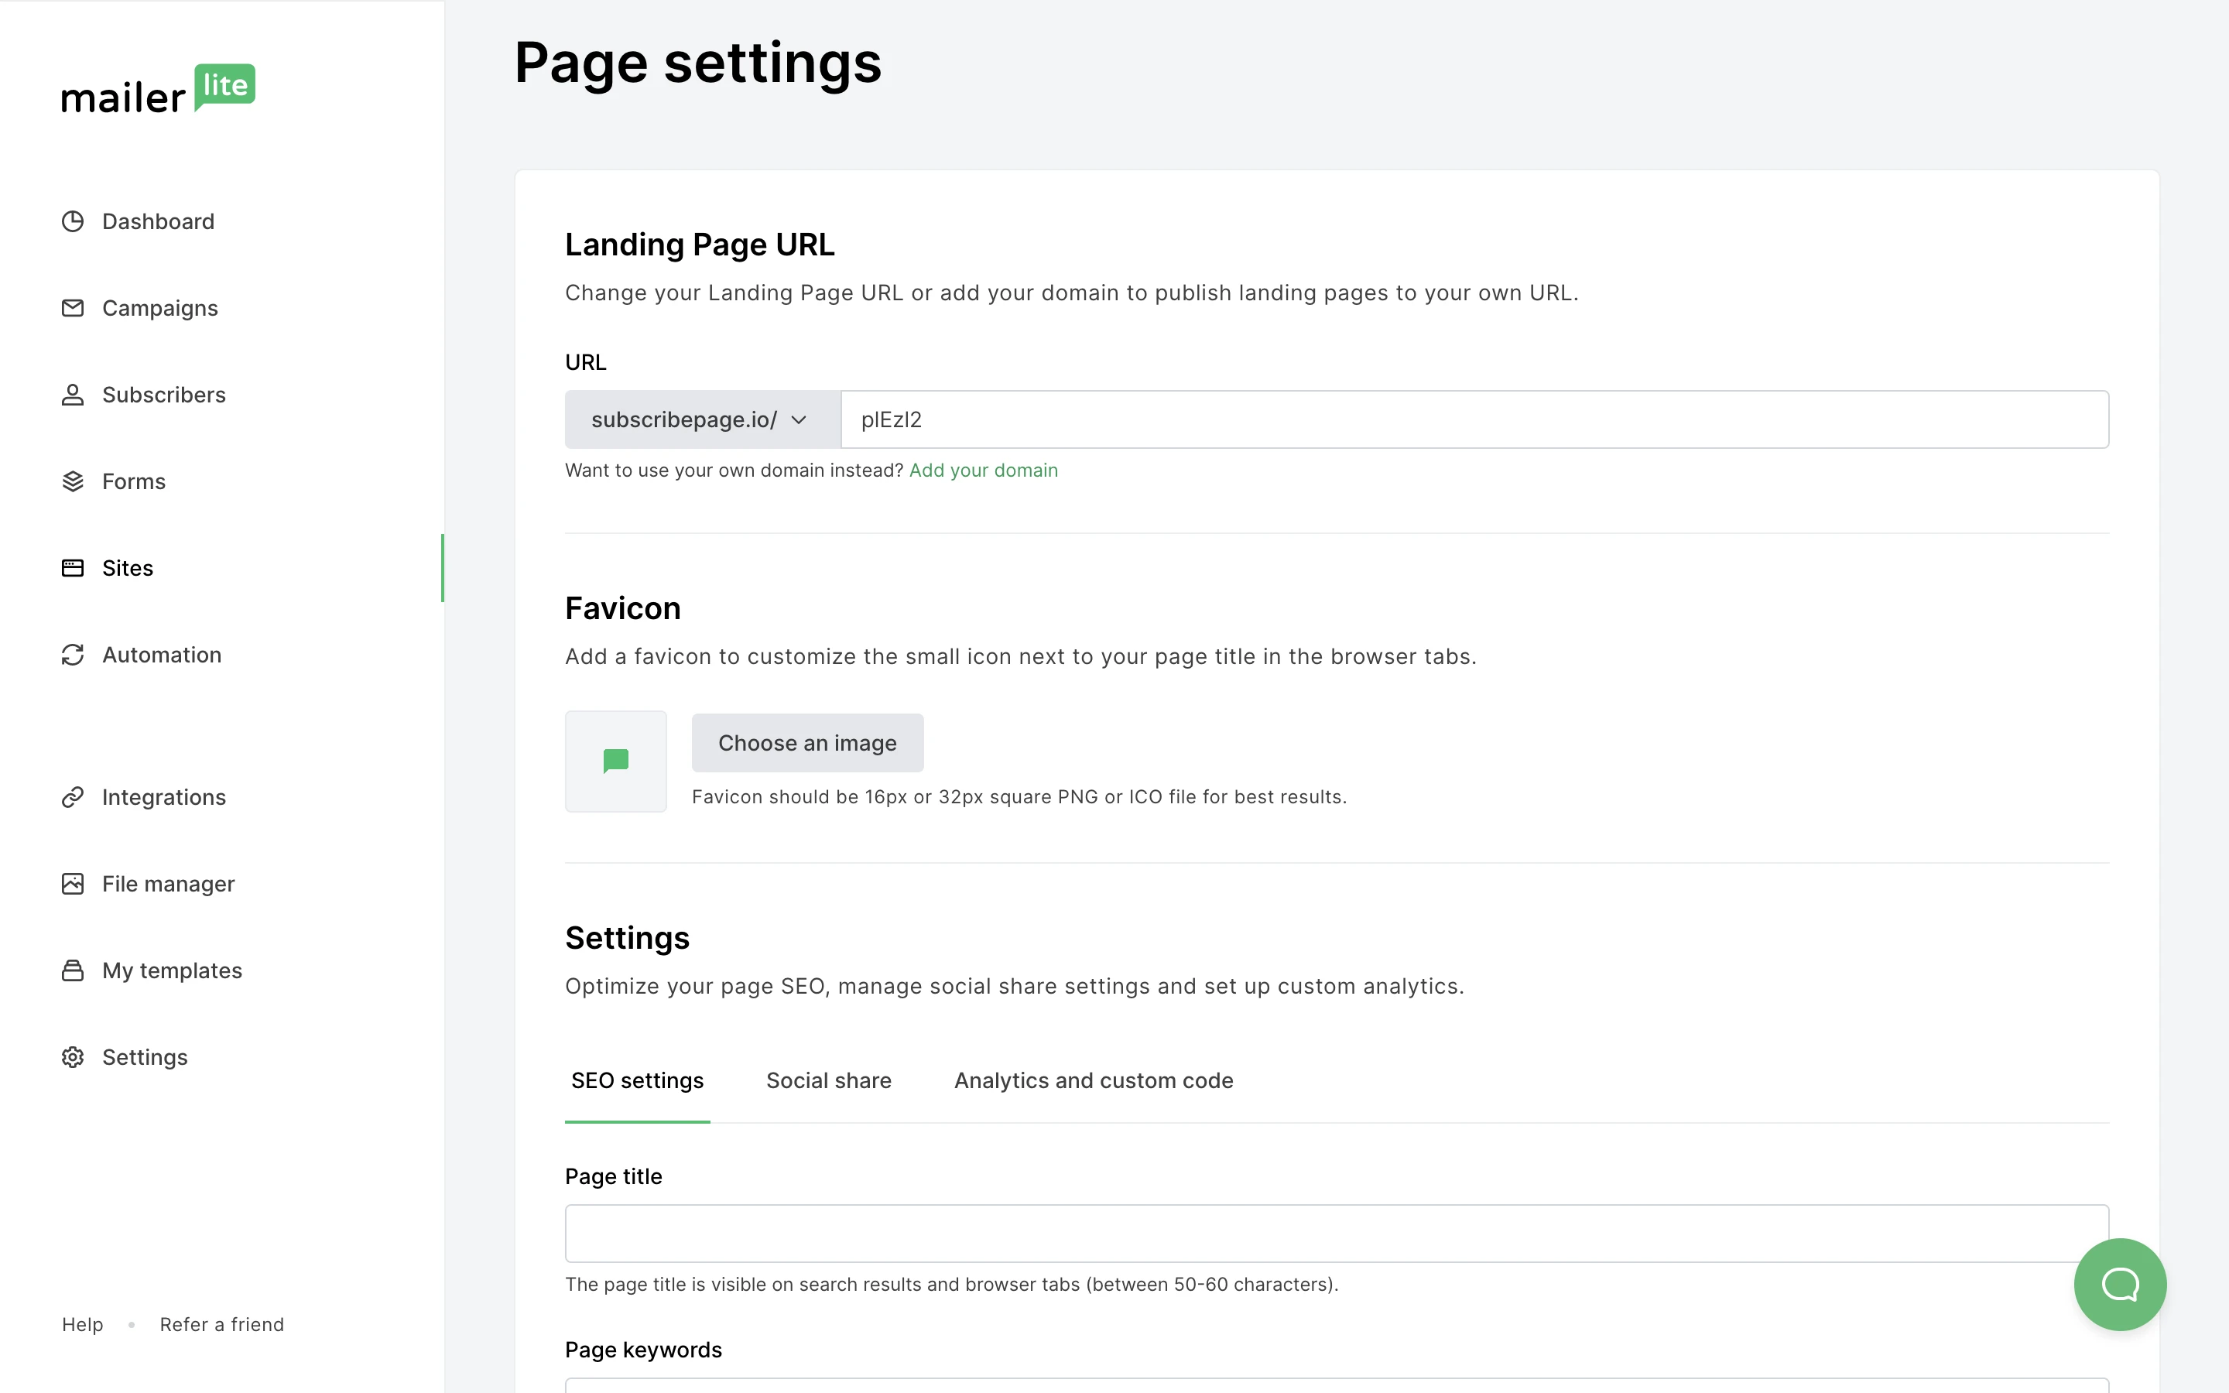
Task: Click the Forms layers icon
Action: (x=73, y=481)
